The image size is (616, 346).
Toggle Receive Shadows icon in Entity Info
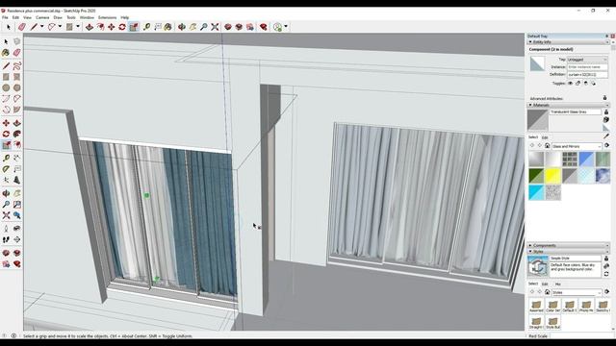585,84
